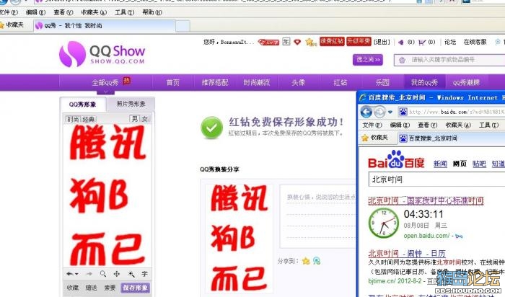Open 工具 menu in QQ Show browser

click(x=124, y=12)
